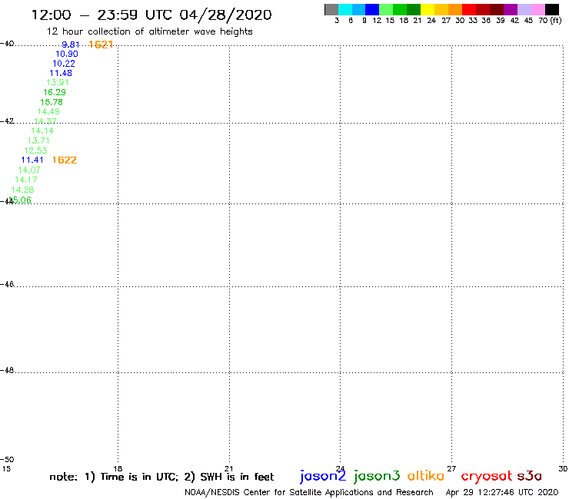Click the longitude axis label 30
569x499 pixels.
coord(563,468)
